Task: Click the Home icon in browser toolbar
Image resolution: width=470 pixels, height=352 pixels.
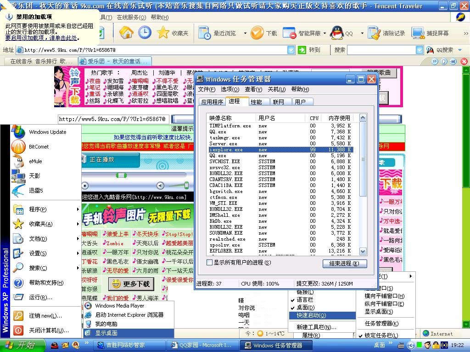Action: (x=126, y=33)
